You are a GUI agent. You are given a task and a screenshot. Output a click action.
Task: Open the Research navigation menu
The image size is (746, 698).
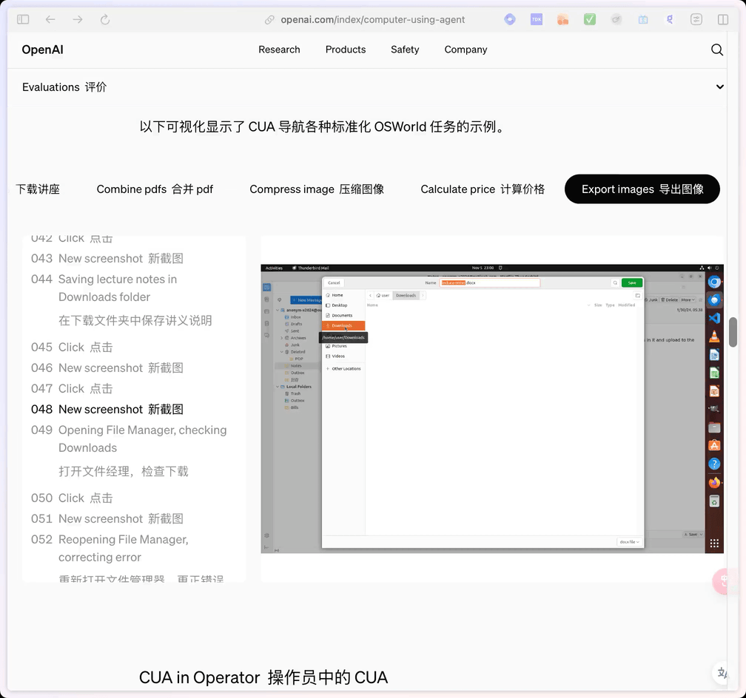[x=279, y=50]
